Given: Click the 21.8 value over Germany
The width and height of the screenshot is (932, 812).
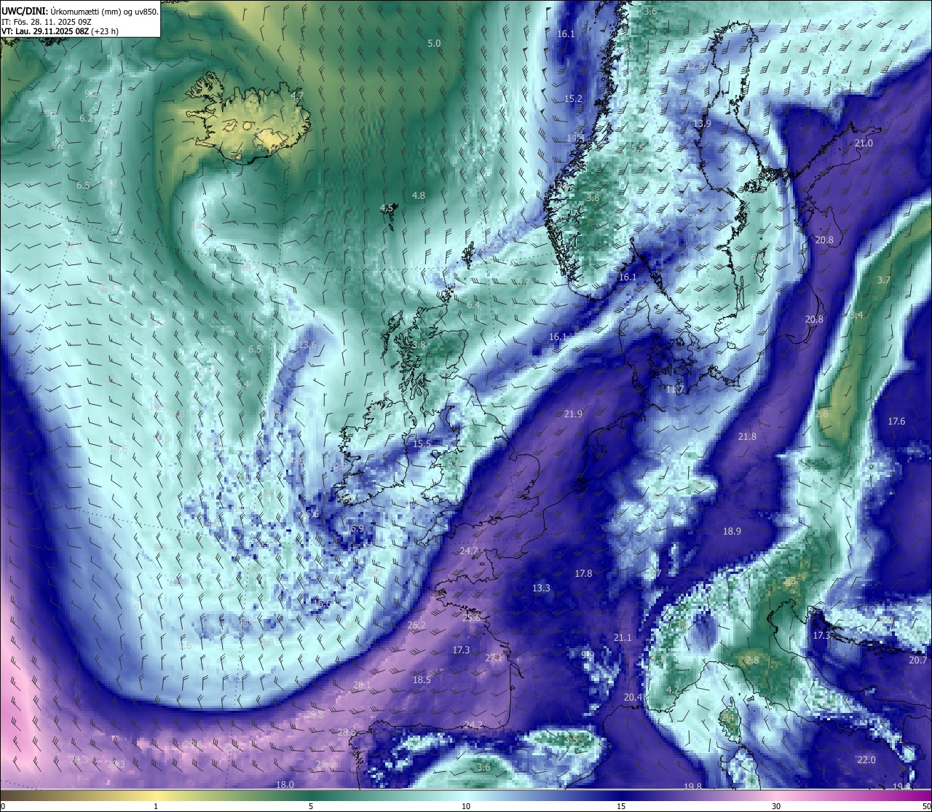Looking at the screenshot, I should [747, 436].
